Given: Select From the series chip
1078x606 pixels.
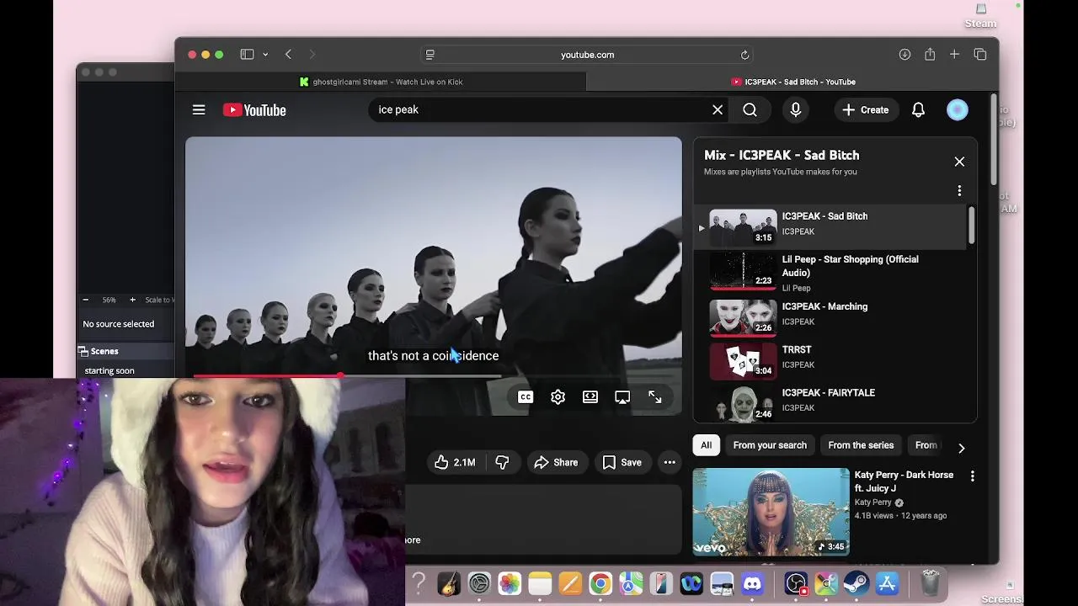Looking at the screenshot, I should pyautogui.click(x=861, y=445).
